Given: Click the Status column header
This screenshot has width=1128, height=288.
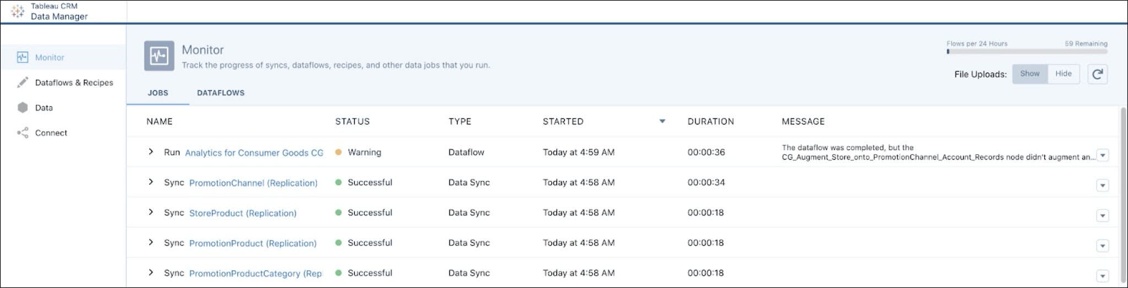Looking at the screenshot, I should 352,121.
